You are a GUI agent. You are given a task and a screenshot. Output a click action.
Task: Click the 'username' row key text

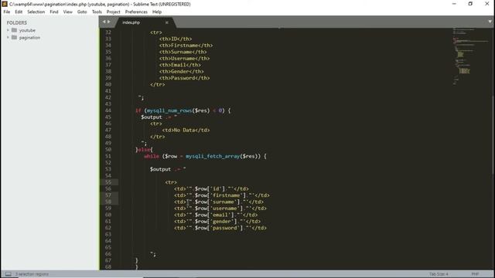click(224, 208)
